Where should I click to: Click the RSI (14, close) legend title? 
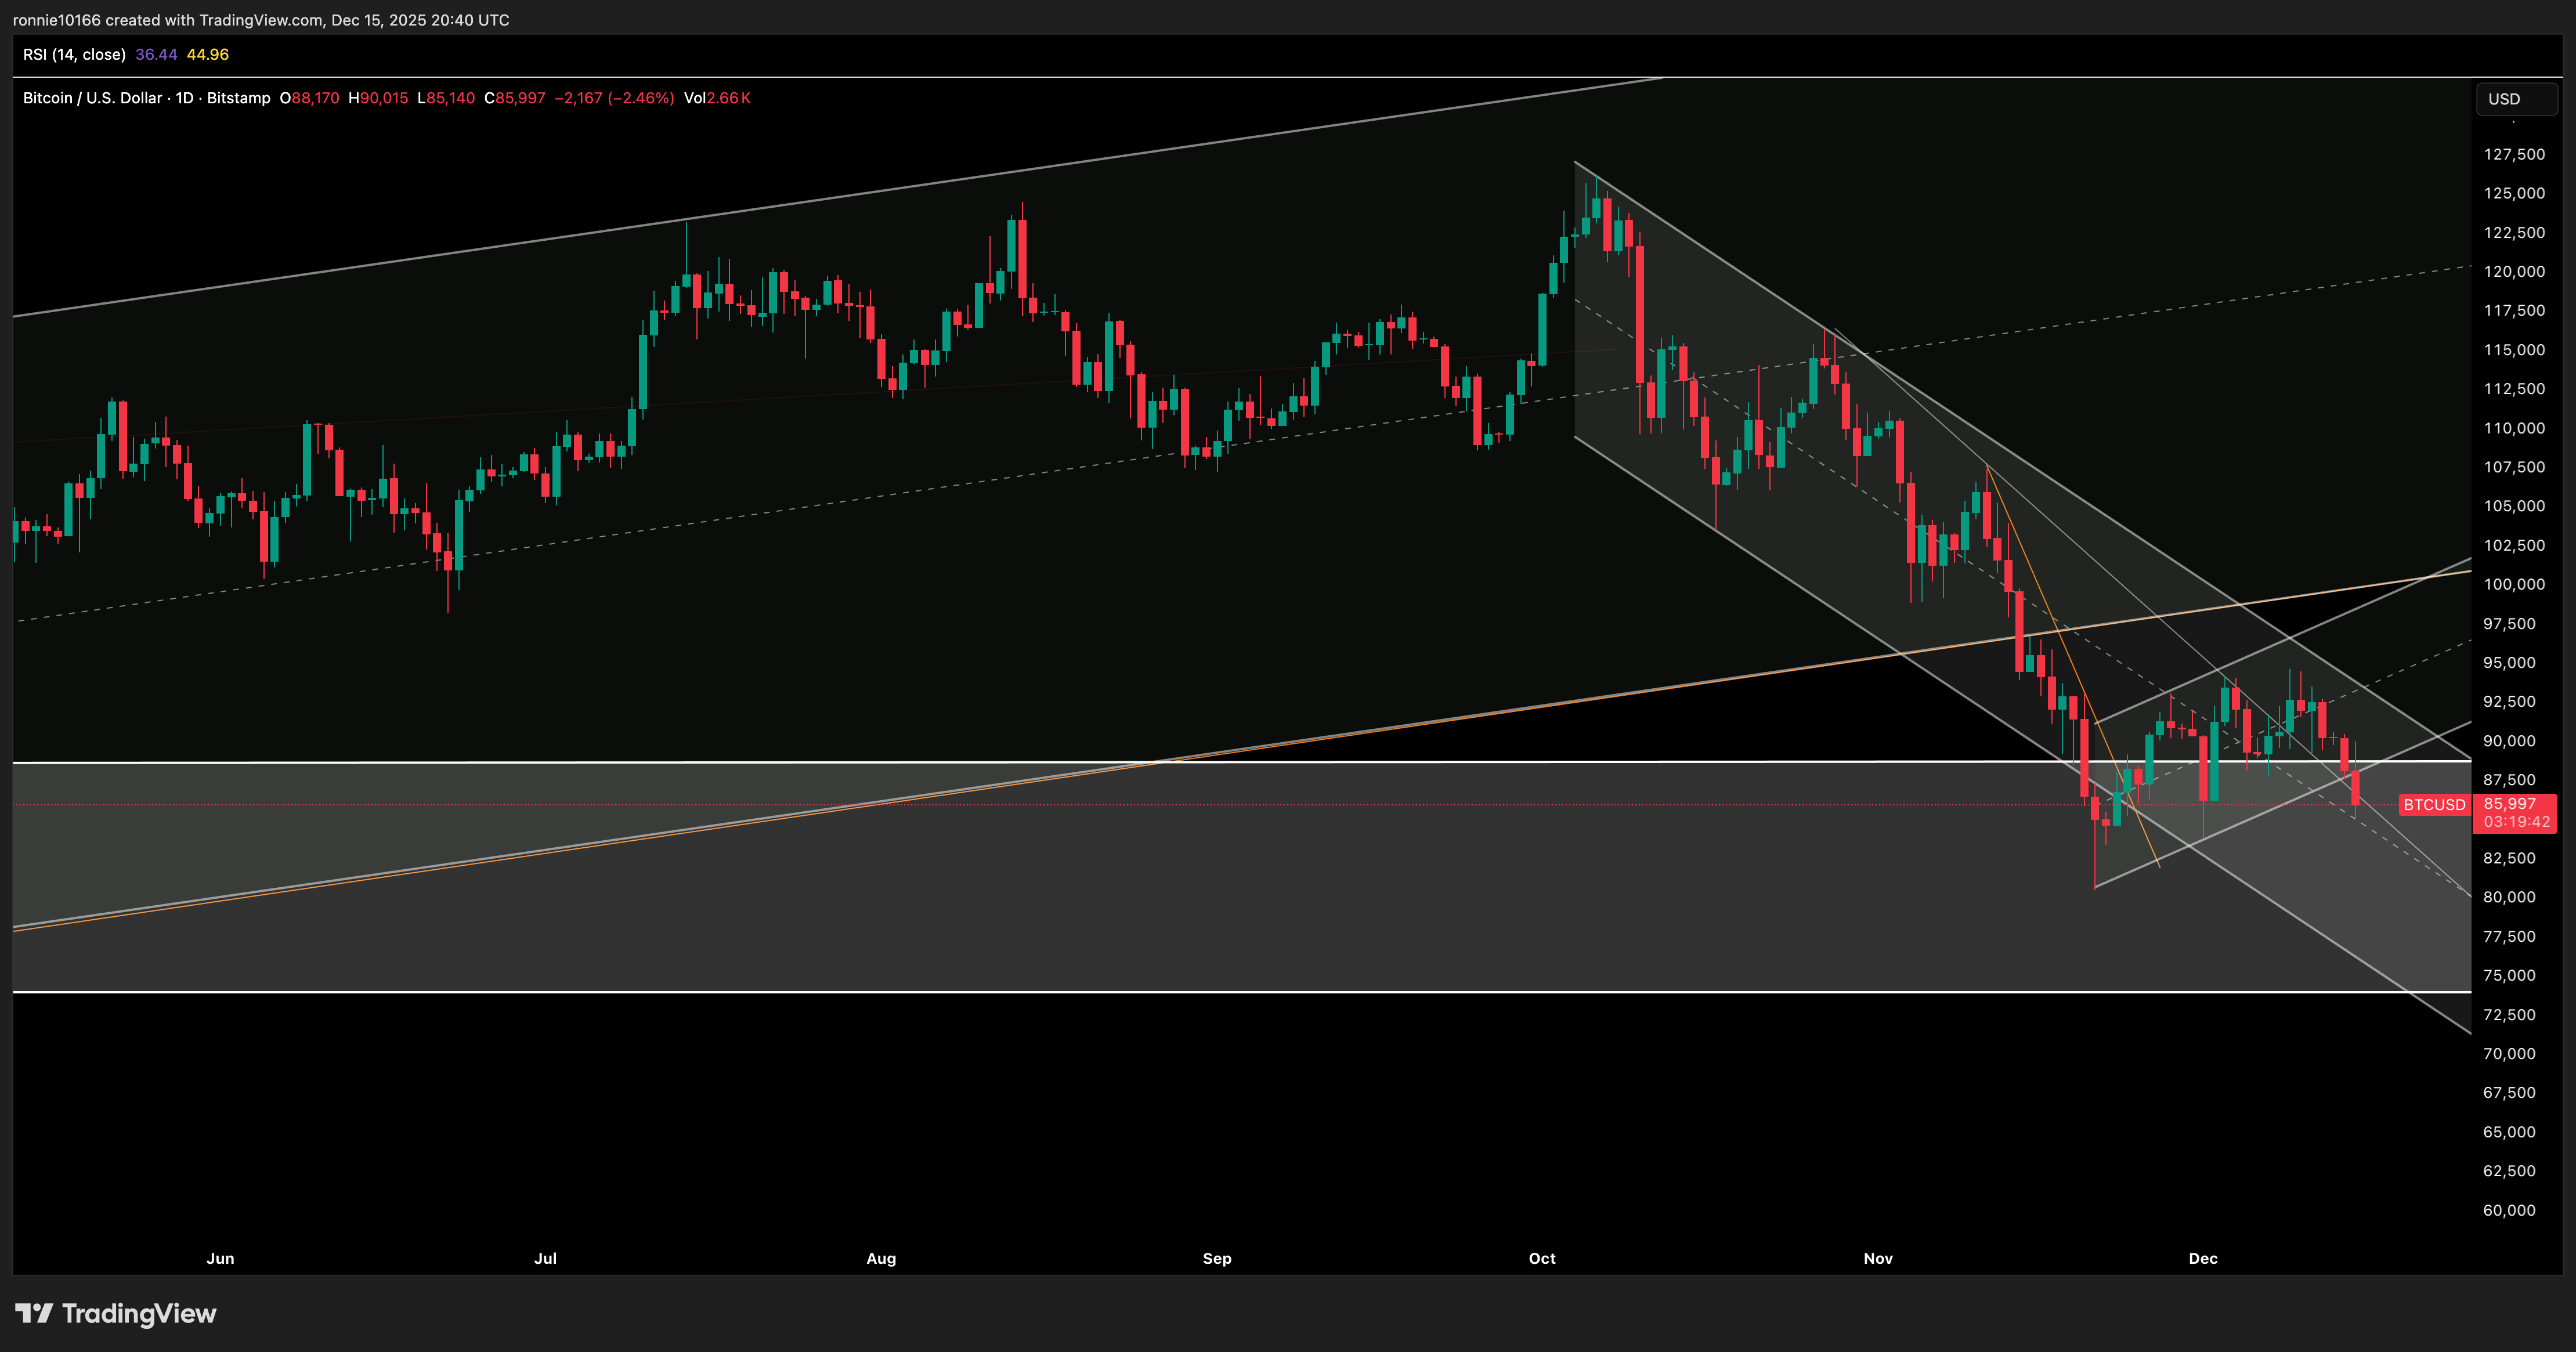click(x=74, y=55)
